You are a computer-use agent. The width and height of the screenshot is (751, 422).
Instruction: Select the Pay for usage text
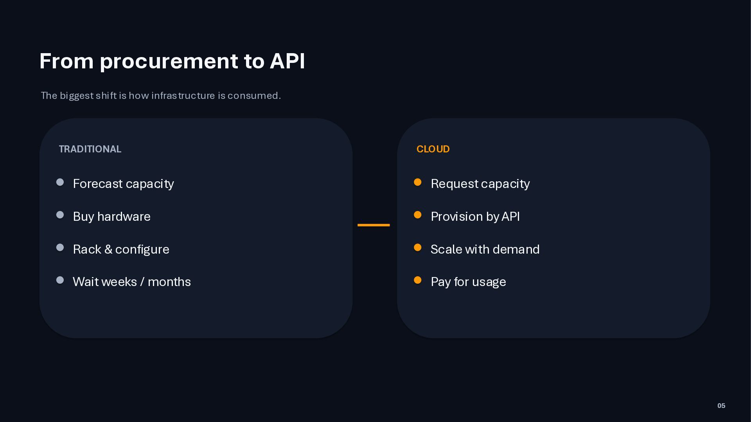point(468,282)
